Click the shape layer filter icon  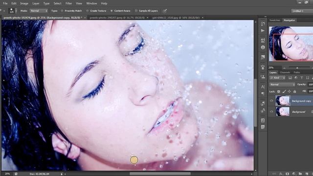pyautogui.click(x=308, y=78)
